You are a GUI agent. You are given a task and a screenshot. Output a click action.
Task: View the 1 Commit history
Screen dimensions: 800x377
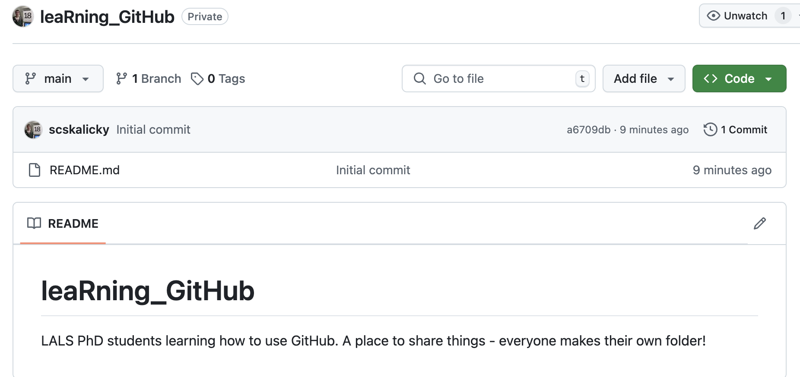(735, 129)
